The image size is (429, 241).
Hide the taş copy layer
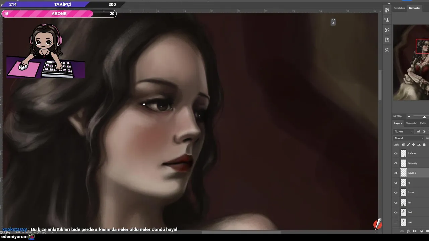[x=396, y=163]
